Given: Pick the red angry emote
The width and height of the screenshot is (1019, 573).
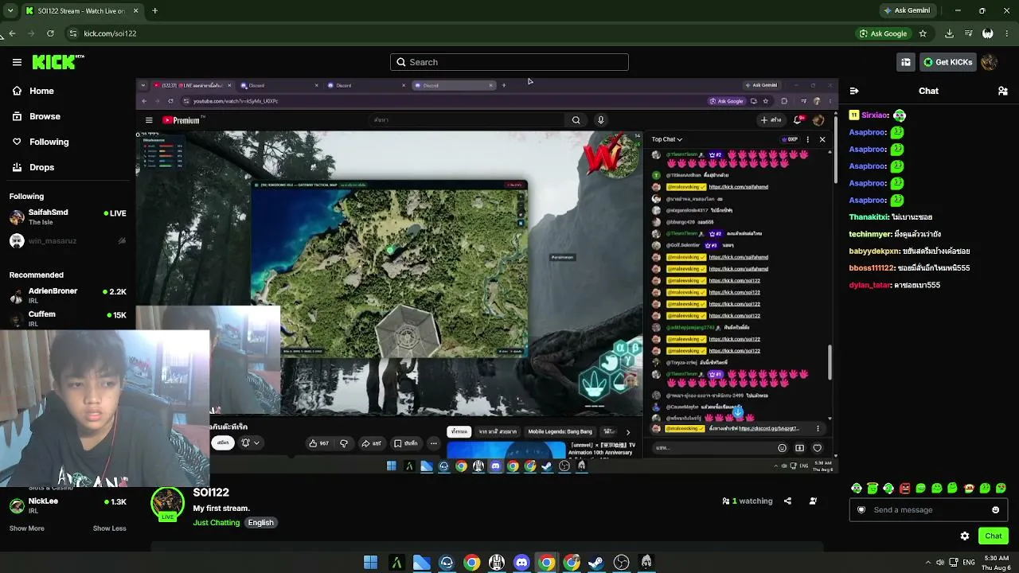Looking at the screenshot, I should point(904,488).
